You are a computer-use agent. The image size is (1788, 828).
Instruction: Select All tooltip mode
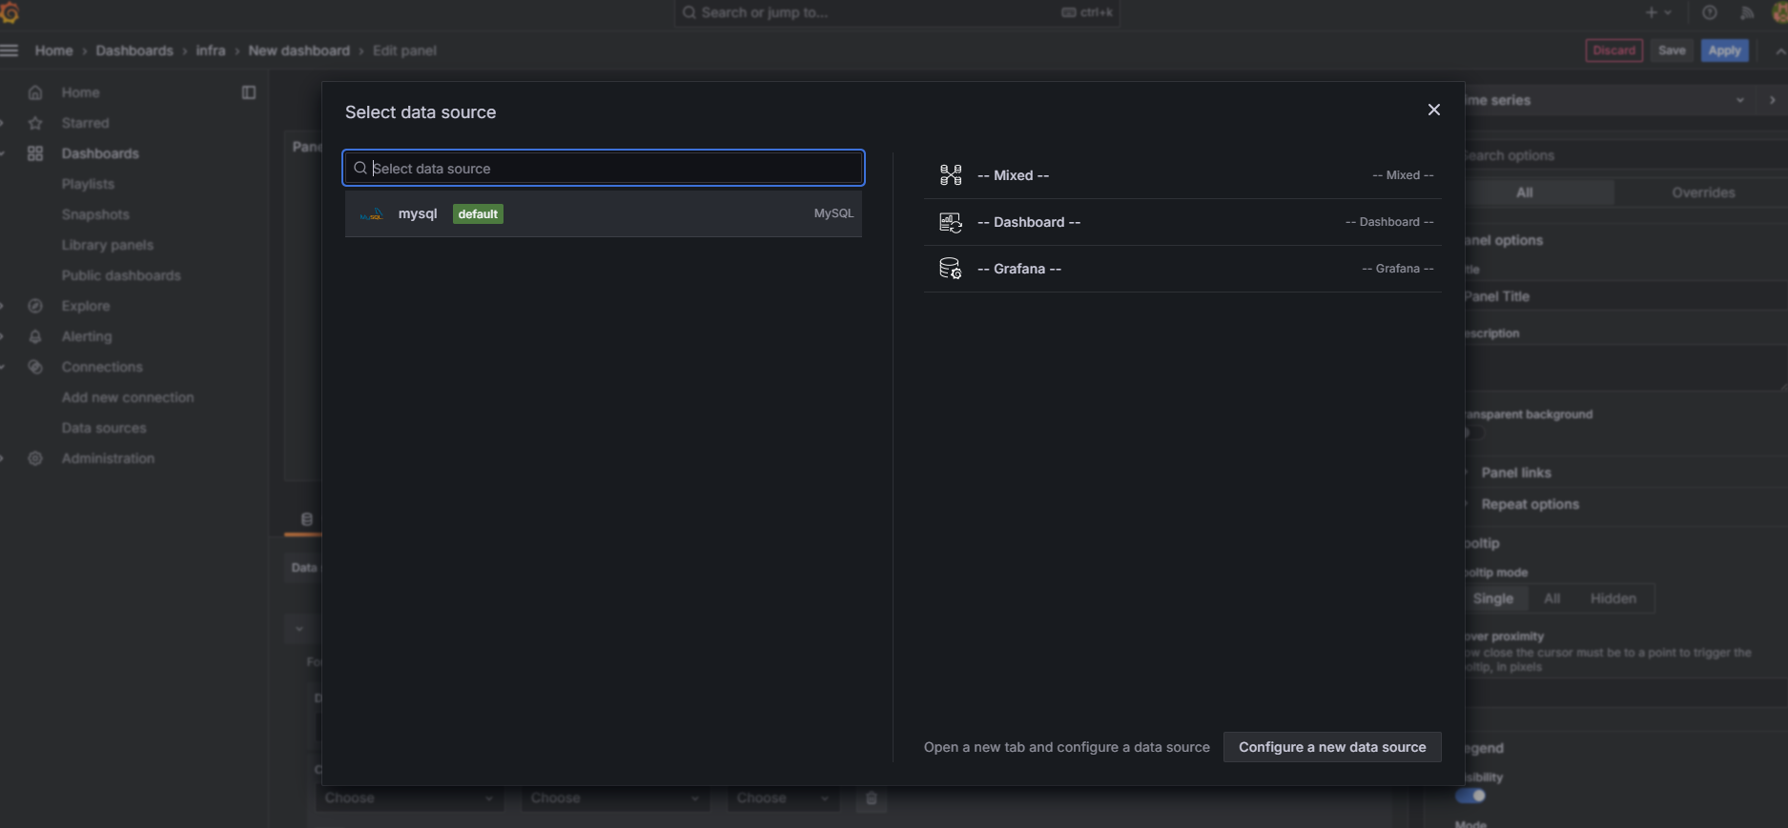point(1552,598)
